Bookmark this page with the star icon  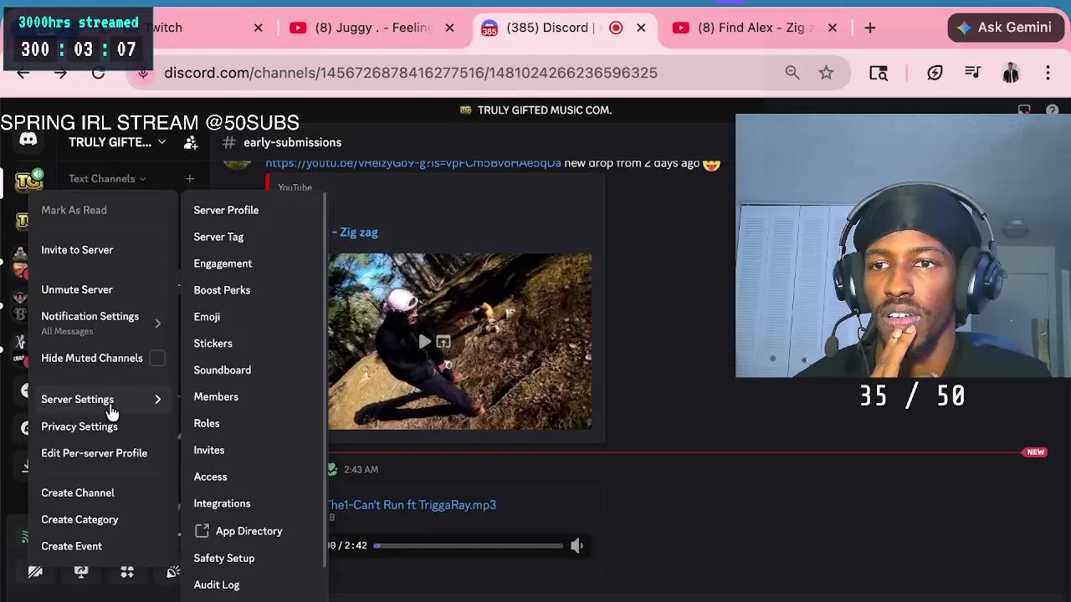(826, 73)
